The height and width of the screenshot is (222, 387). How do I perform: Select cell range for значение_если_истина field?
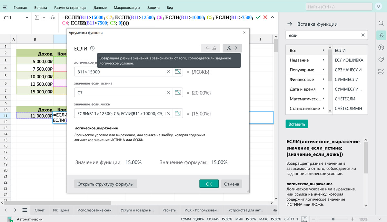point(178,92)
